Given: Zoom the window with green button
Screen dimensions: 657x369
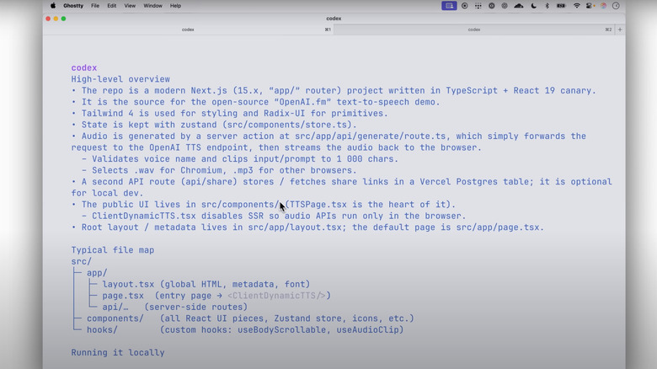Looking at the screenshot, I should click(x=63, y=19).
